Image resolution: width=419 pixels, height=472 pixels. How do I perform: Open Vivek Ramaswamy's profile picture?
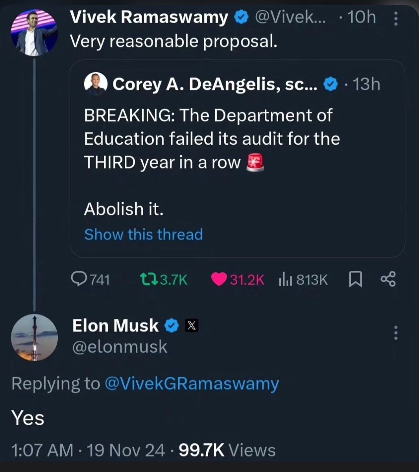(x=34, y=33)
